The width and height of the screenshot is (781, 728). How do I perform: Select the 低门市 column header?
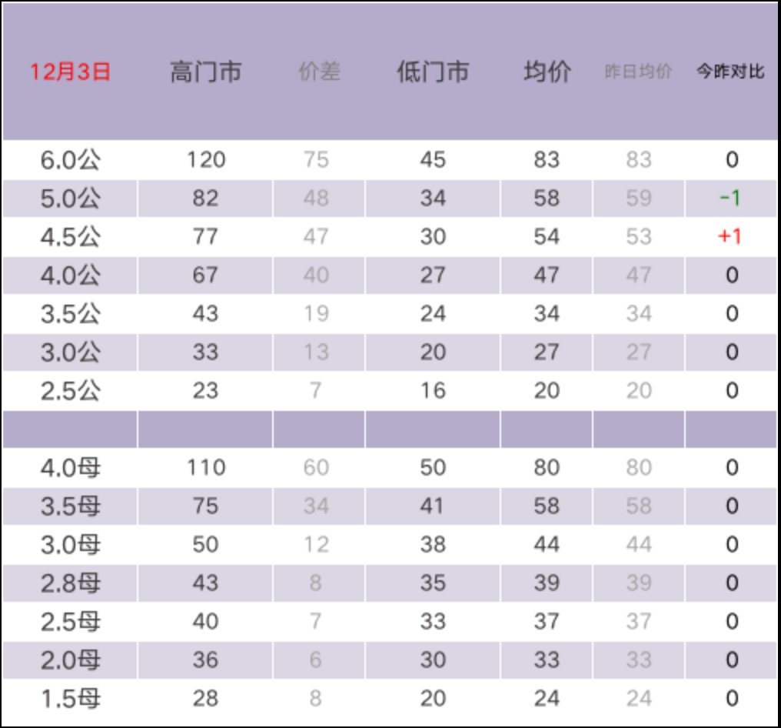tap(433, 72)
